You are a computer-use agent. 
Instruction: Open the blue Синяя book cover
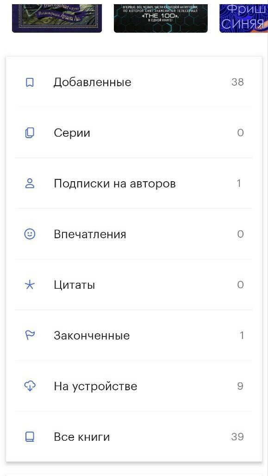click(244, 18)
